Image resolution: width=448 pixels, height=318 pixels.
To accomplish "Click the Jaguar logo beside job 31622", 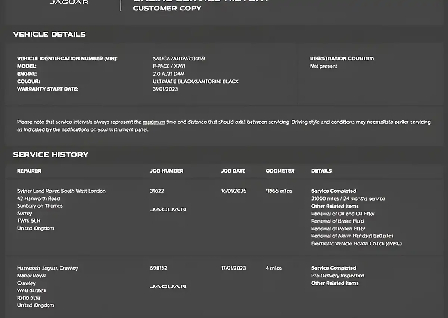I will coord(168,210).
